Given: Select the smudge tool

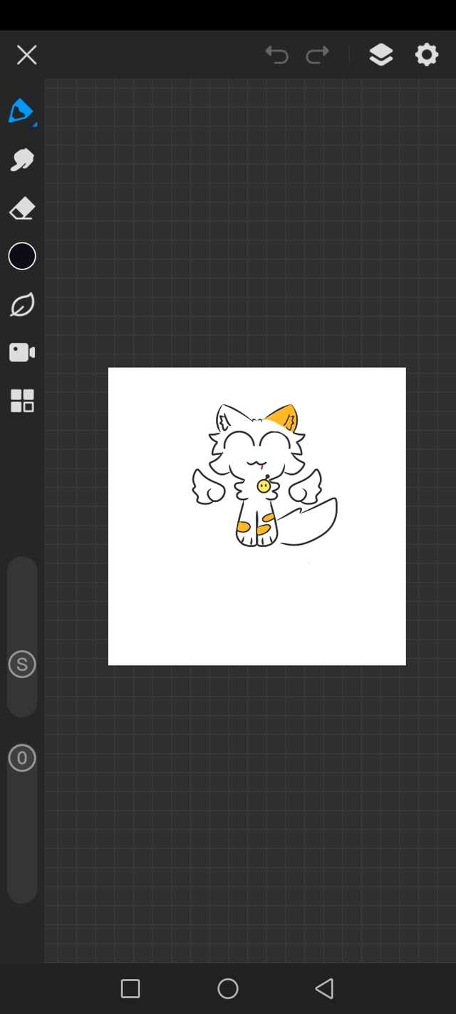Looking at the screenshot, I should [21, 160].
